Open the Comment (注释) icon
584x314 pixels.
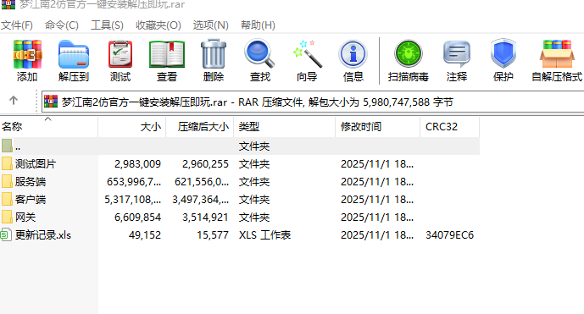tap(457, 54)
